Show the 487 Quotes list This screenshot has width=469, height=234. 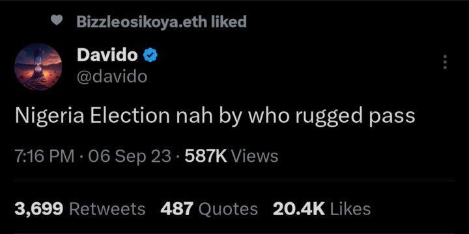(209, 209)
